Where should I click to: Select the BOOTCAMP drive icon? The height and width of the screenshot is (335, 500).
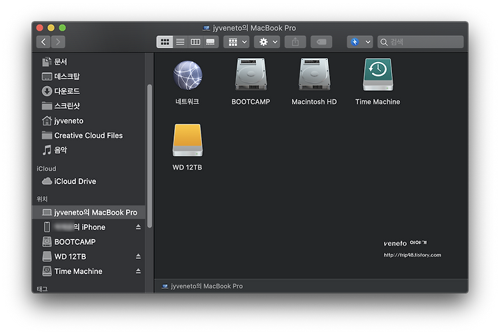(x=251, y=74)
